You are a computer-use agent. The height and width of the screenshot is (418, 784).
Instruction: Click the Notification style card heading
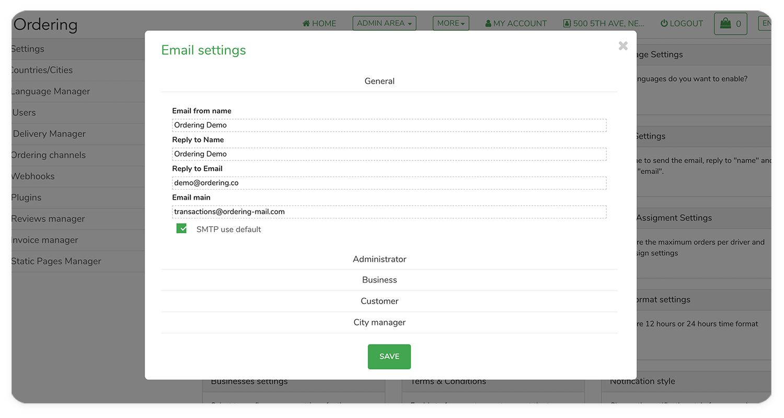pyautogui.click(x=642, y=381)
